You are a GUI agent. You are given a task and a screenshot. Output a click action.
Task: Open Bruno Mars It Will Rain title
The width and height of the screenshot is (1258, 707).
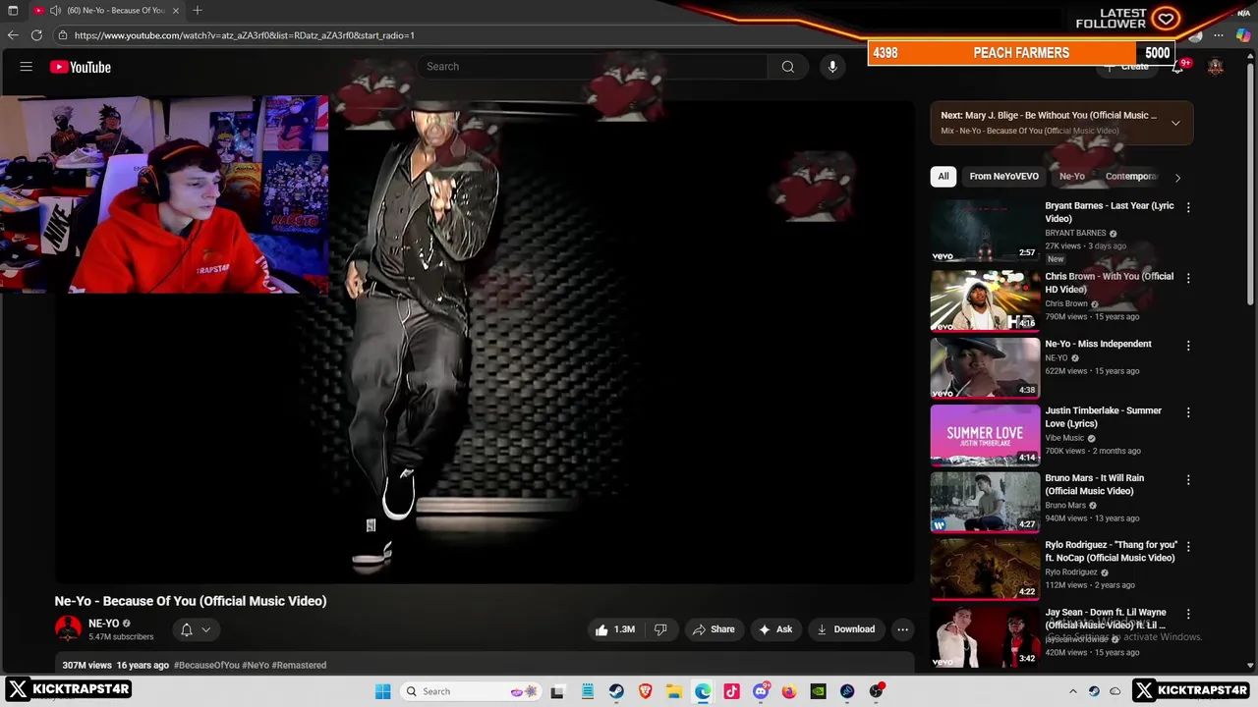click(x=1094, y=484)
